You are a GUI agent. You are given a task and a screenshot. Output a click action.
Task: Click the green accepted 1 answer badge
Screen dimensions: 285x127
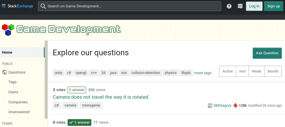[80, 123]
